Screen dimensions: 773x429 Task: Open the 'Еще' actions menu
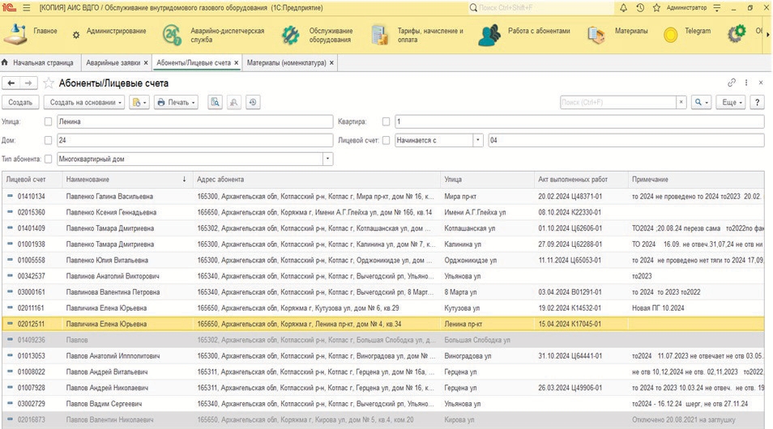(x=730, y=103)
